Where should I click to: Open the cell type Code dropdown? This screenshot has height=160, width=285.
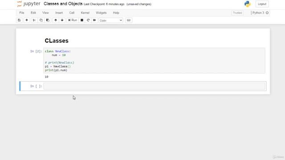pos(111,20)
